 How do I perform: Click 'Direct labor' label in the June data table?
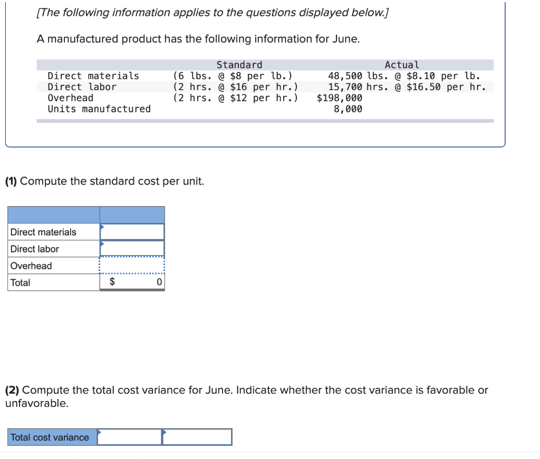[82, 87]
